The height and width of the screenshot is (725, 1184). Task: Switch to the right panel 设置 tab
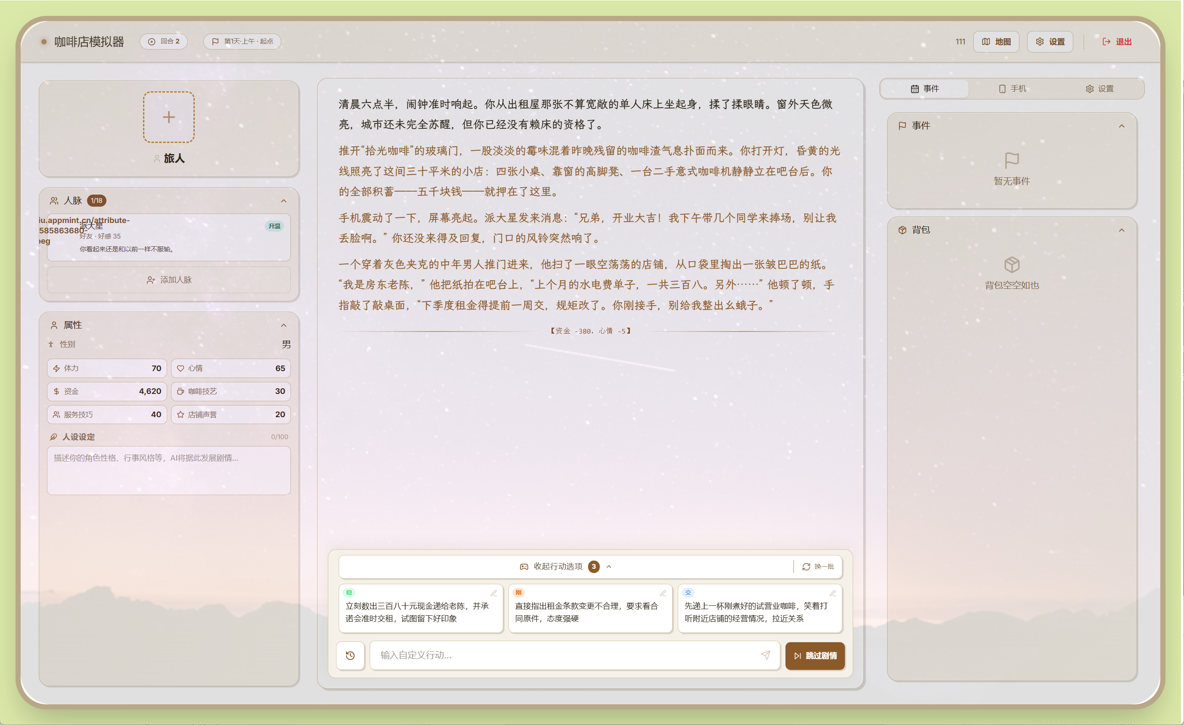[x=1100, y=89]
